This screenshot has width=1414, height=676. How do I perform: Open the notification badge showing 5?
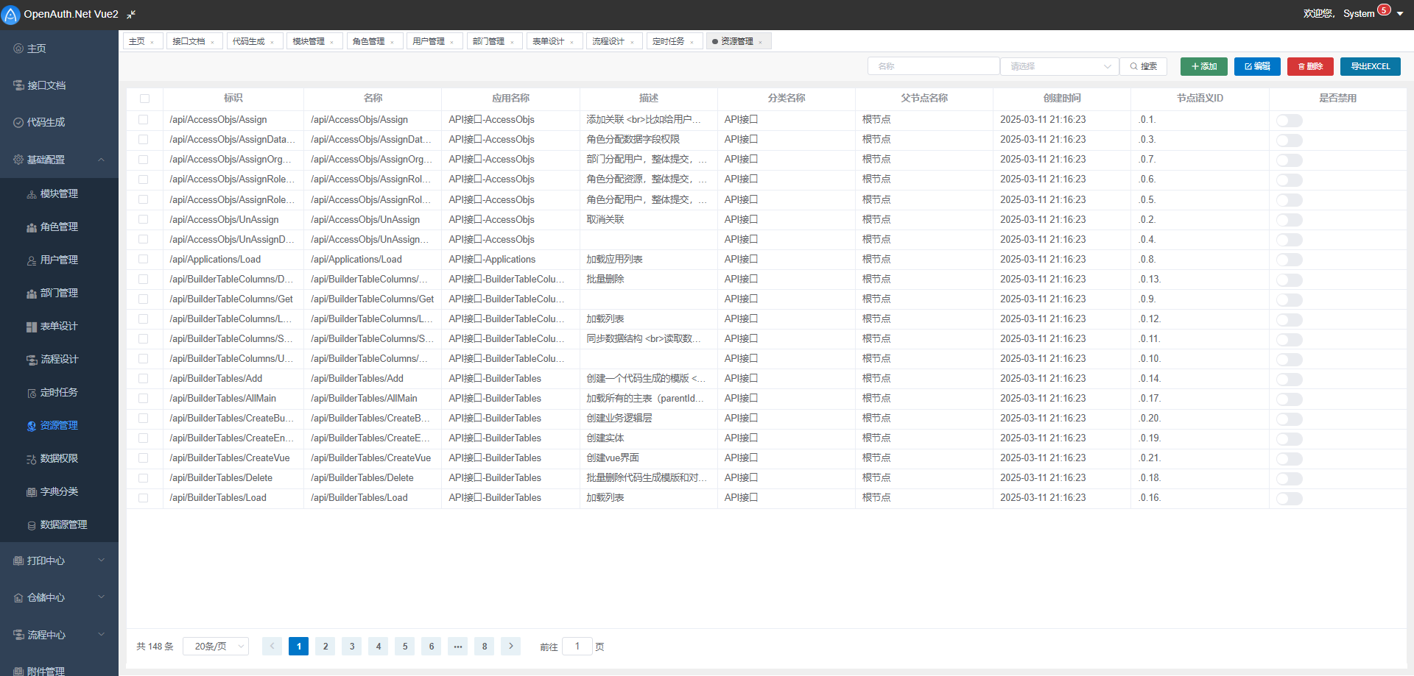click(1384, 10)
